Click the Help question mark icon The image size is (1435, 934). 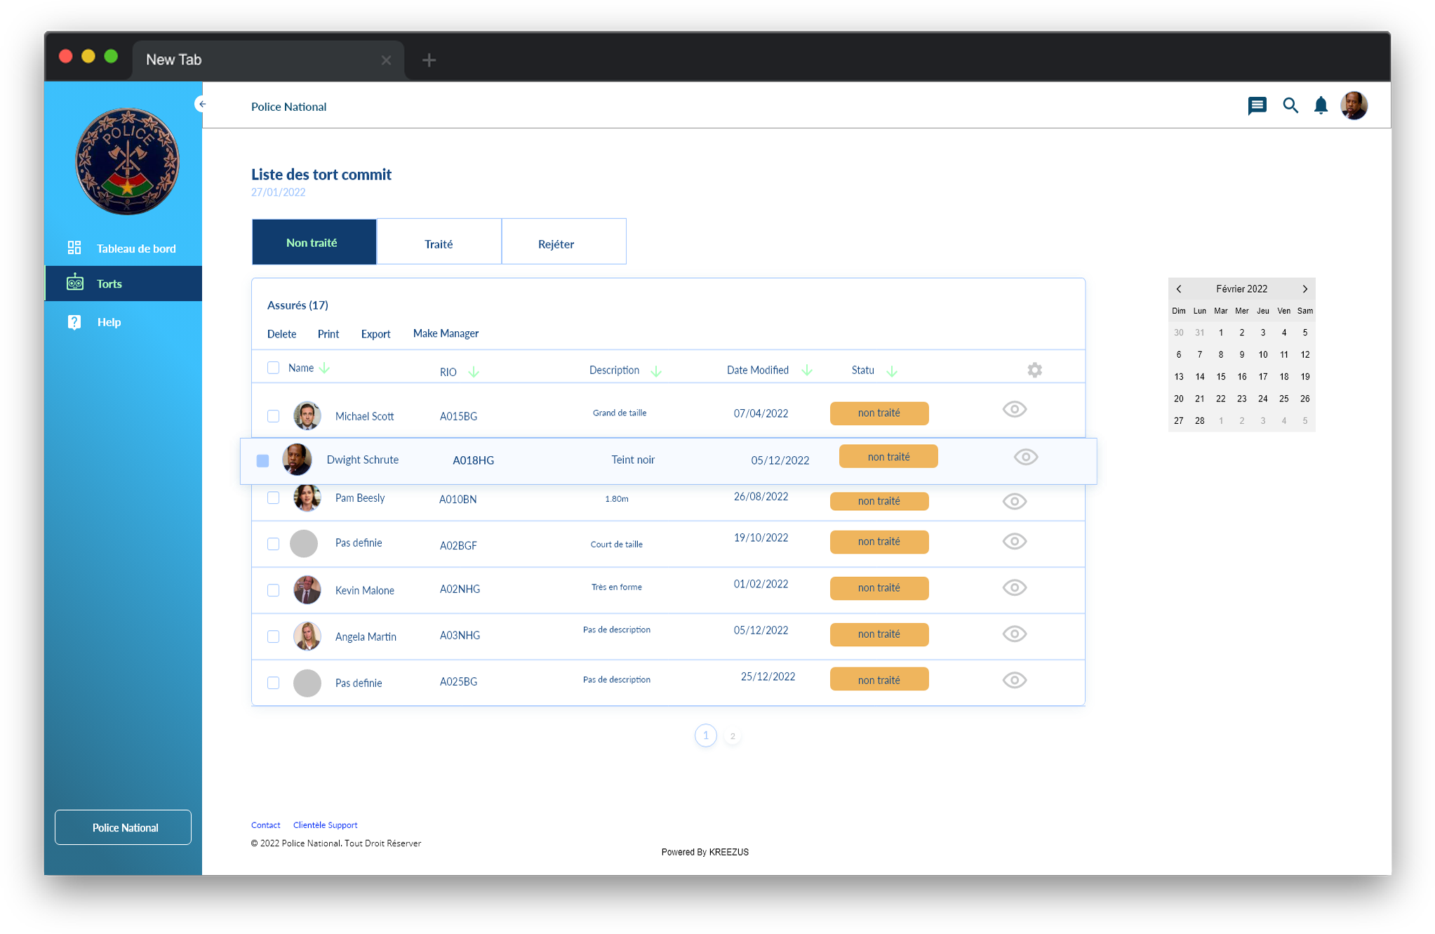pos(74,322)
